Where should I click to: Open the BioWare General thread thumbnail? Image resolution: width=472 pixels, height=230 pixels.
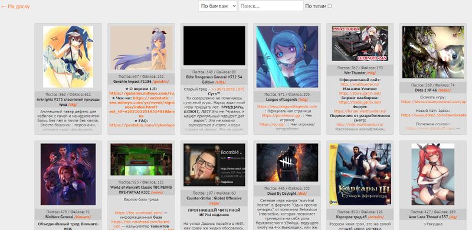pos(68,174)
